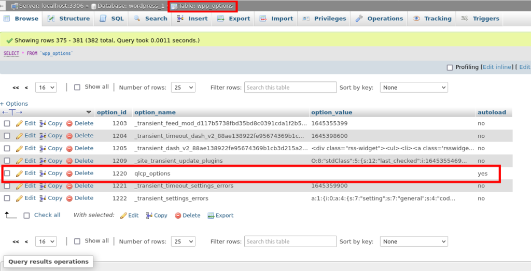Viewport: 531px width, 271px height.
Task: Click the top Filter rows search field
Action: pos(290,87)
